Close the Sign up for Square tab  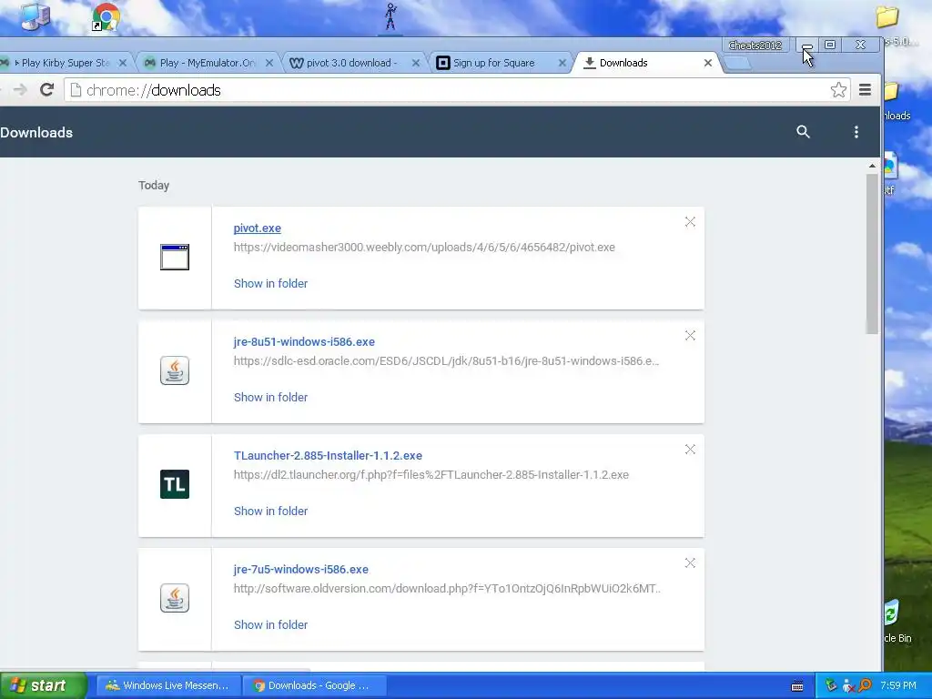[x=562, y=63]
